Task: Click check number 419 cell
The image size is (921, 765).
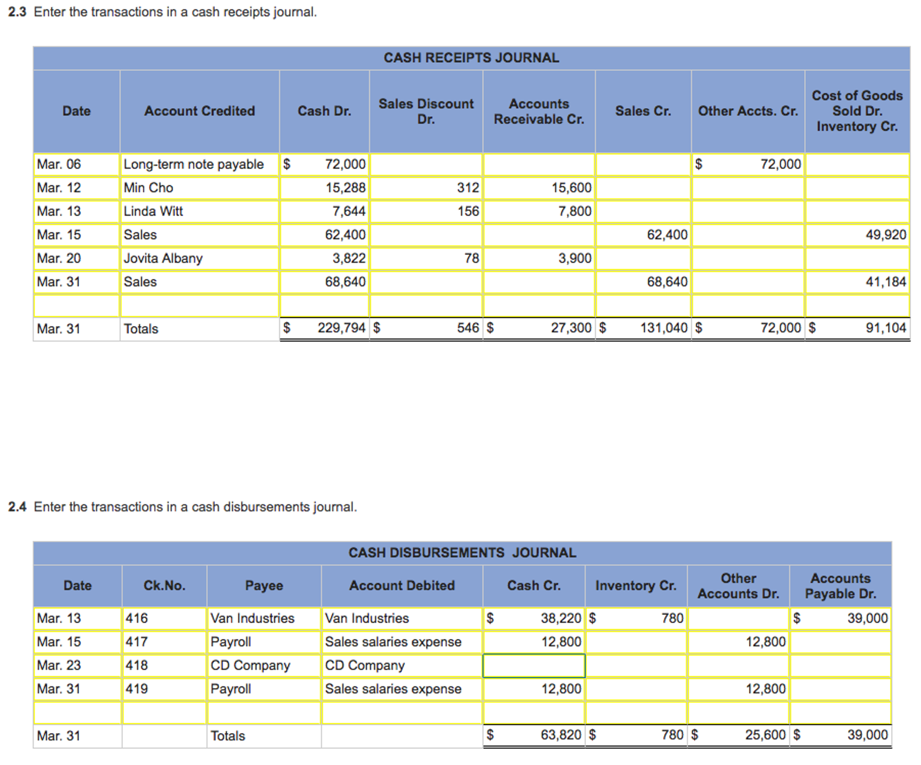Action: [x=164, y=689]
